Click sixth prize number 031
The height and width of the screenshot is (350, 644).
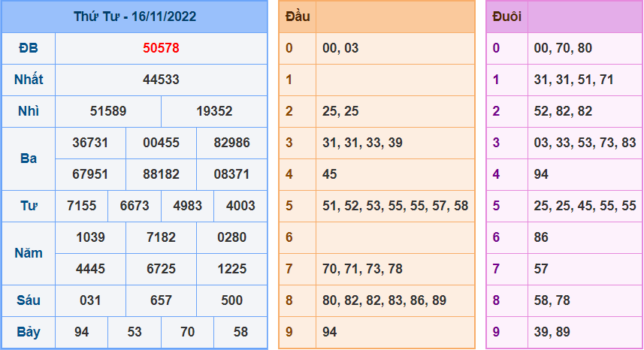pyautogui.click(x=90, y=300)
